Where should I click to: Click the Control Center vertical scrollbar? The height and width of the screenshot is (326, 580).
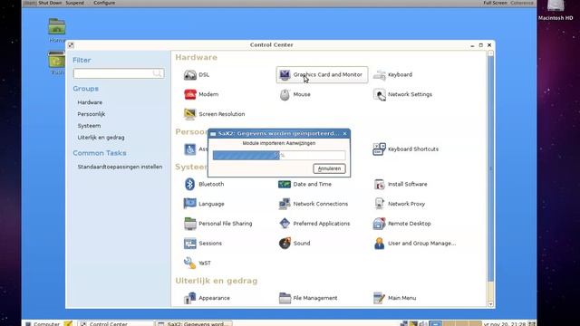[490, 168]
